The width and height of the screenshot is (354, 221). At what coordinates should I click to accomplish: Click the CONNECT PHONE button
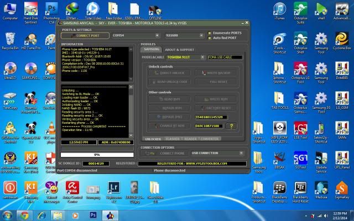pyautogui.click(x=165, y=154)
